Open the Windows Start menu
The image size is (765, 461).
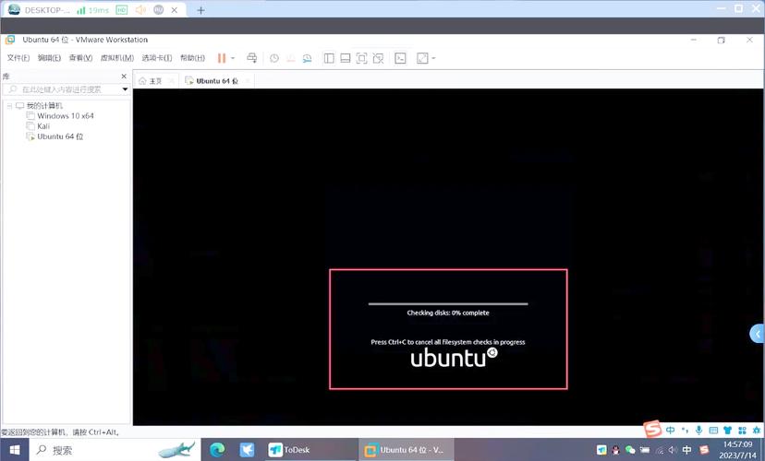pyautogui.click(x=14, y=450)
